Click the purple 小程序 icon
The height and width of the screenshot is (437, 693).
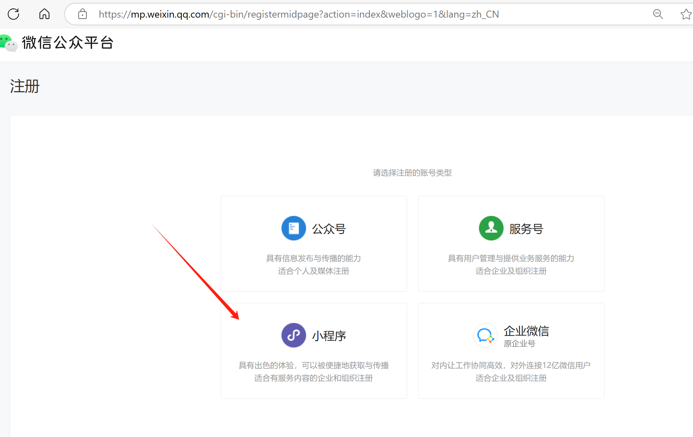pos(293,335)
